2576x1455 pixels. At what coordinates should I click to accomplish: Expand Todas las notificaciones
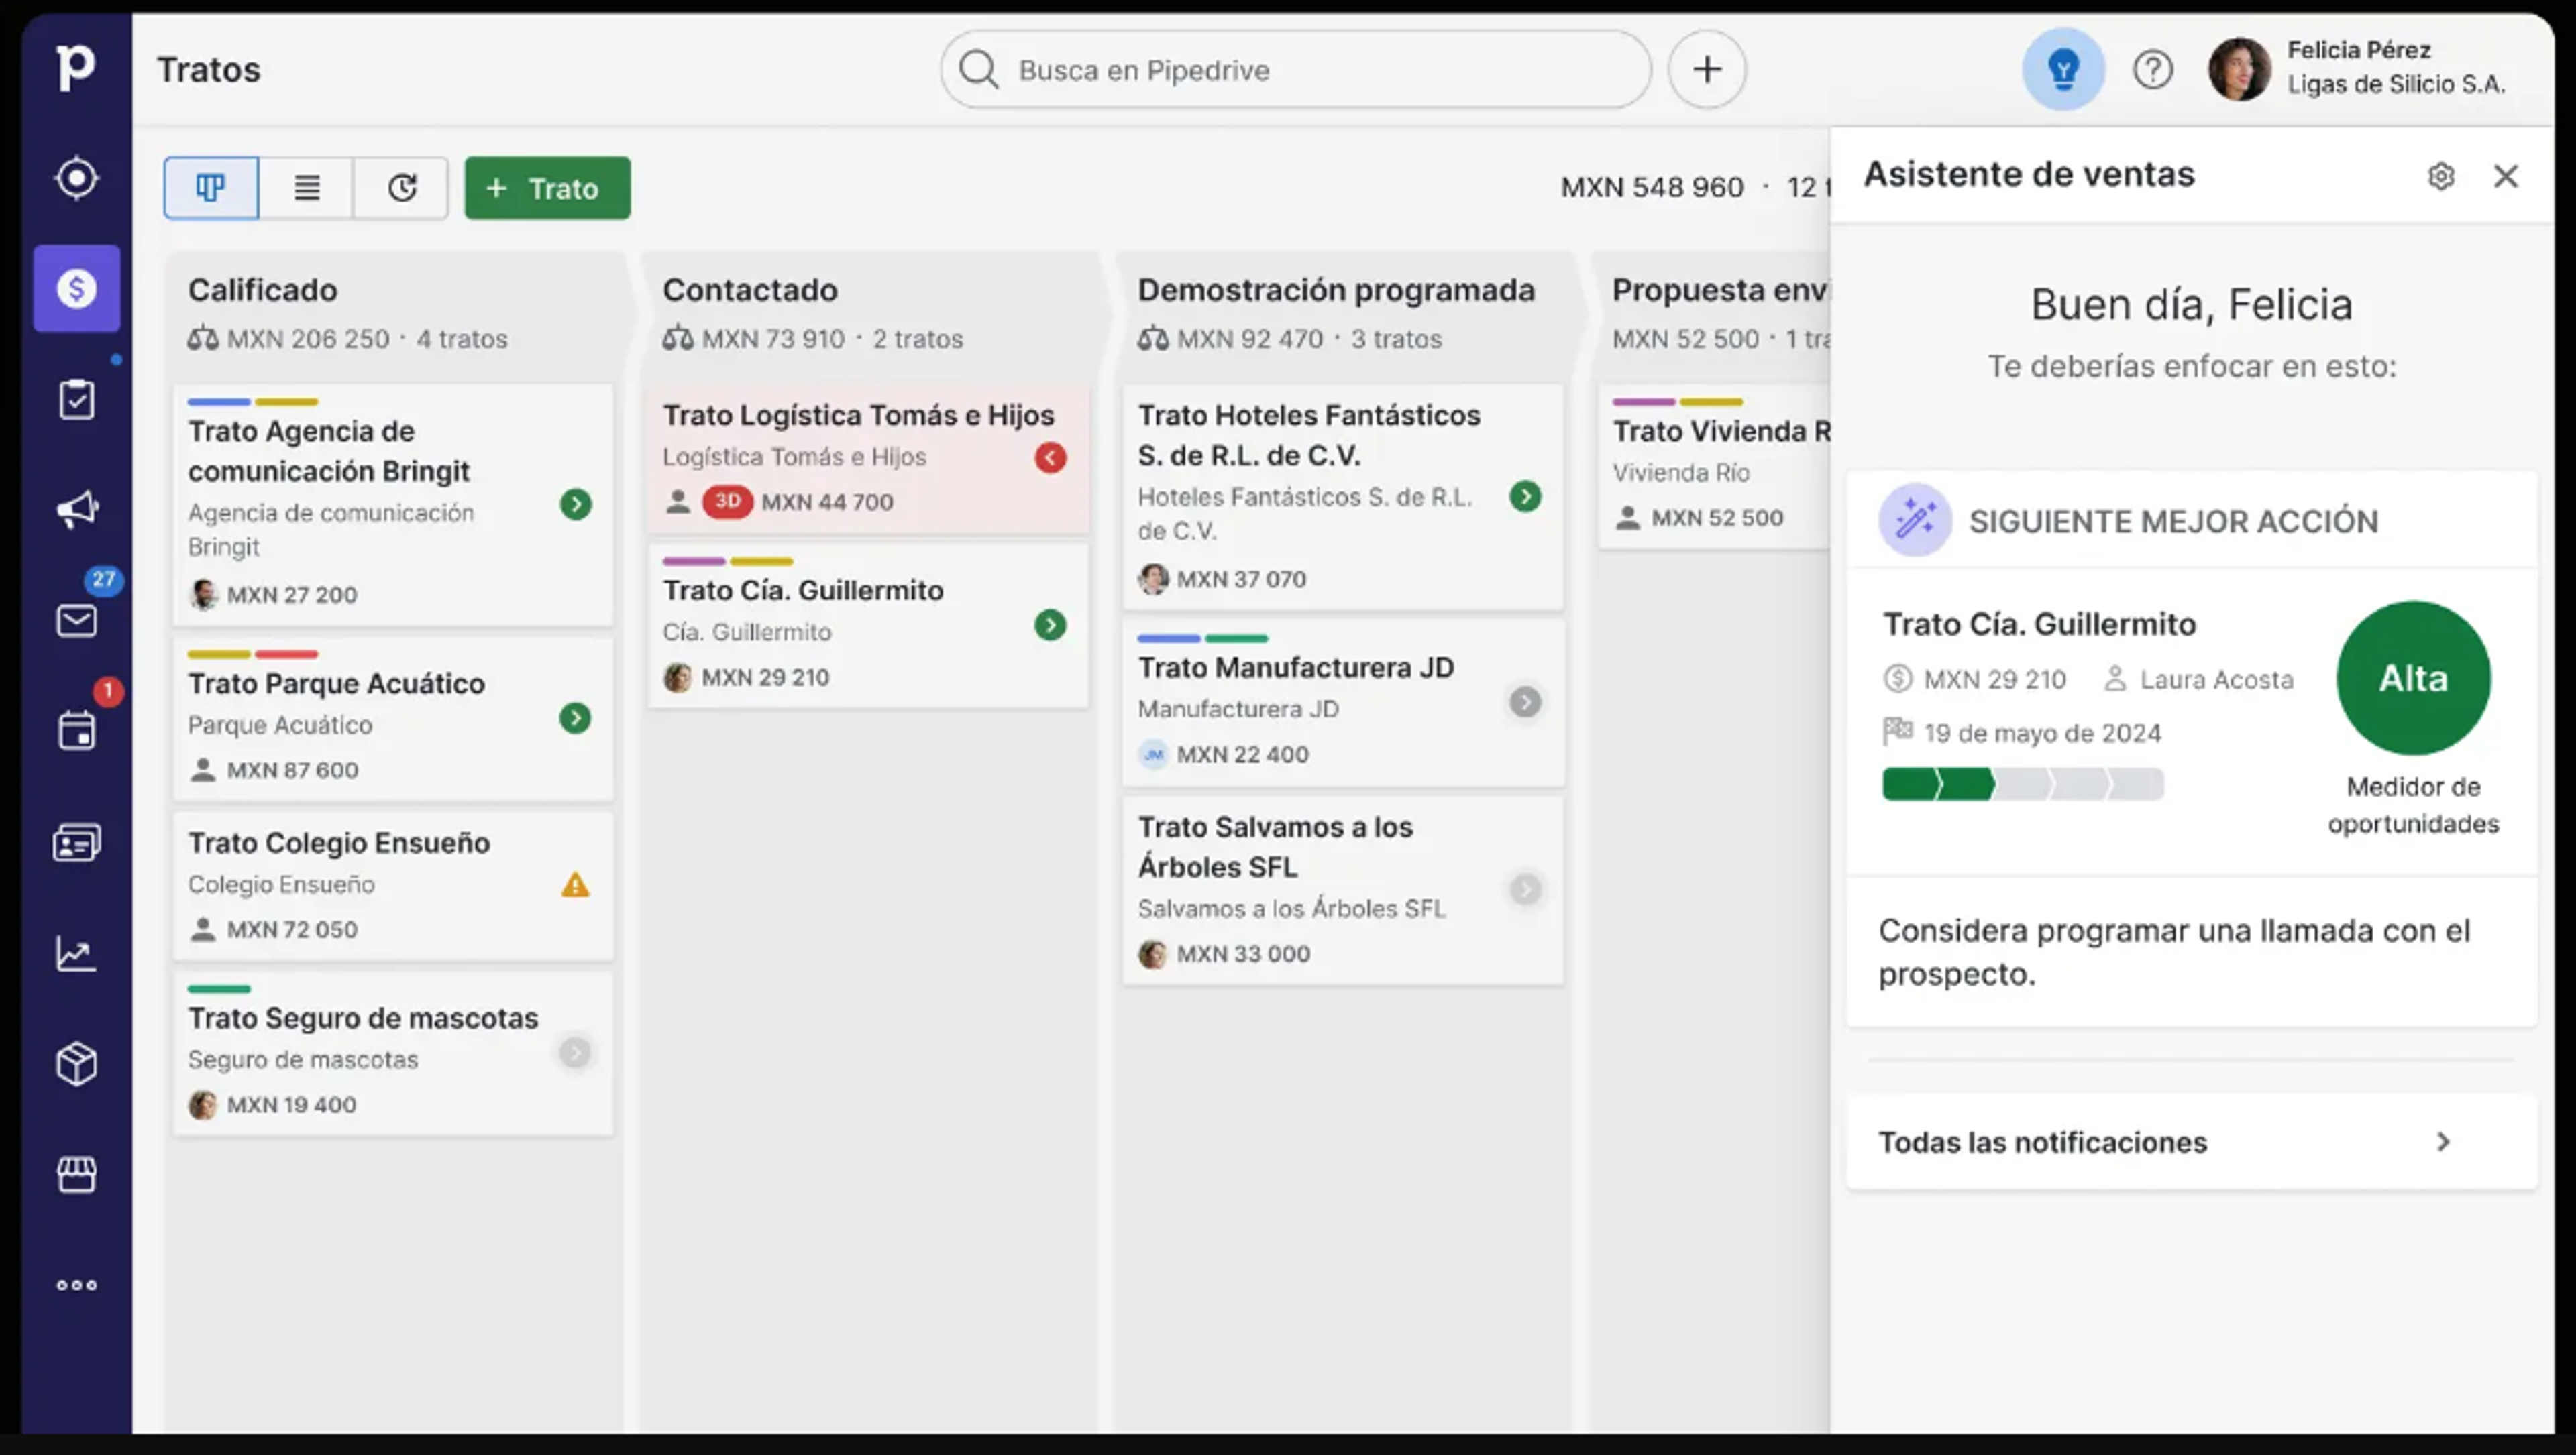pyautogui.click(x=2191, y=1143)
